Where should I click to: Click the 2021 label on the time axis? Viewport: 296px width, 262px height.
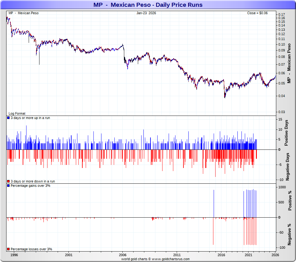pos(249,255)
